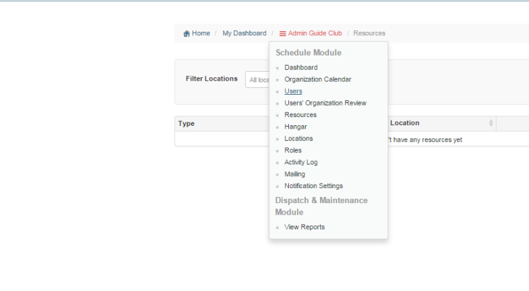Open the Admin Guide Club hamburger menu icon
The height and width of the screenshot is (291, 529).
283,33
